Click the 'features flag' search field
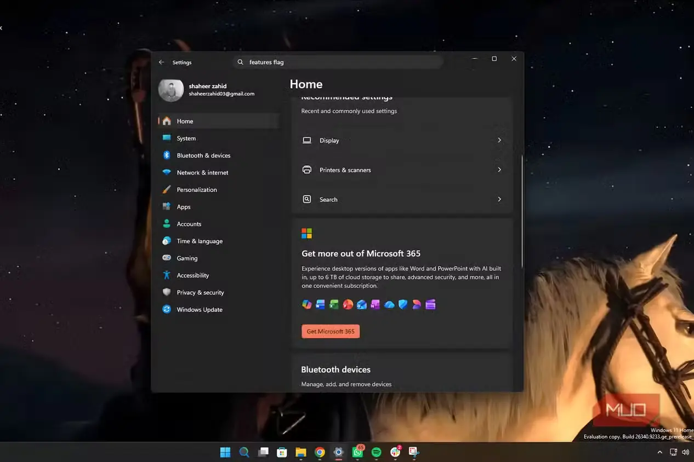The image size is (694, 462). click(338, 62)
